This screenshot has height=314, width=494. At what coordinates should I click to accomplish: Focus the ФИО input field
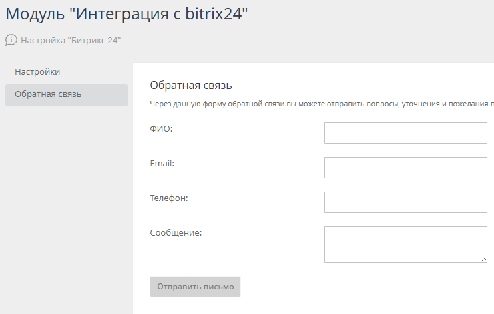405,133
